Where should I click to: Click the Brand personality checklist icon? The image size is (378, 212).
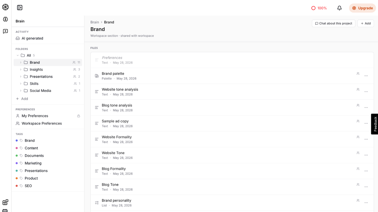(97, 203)
